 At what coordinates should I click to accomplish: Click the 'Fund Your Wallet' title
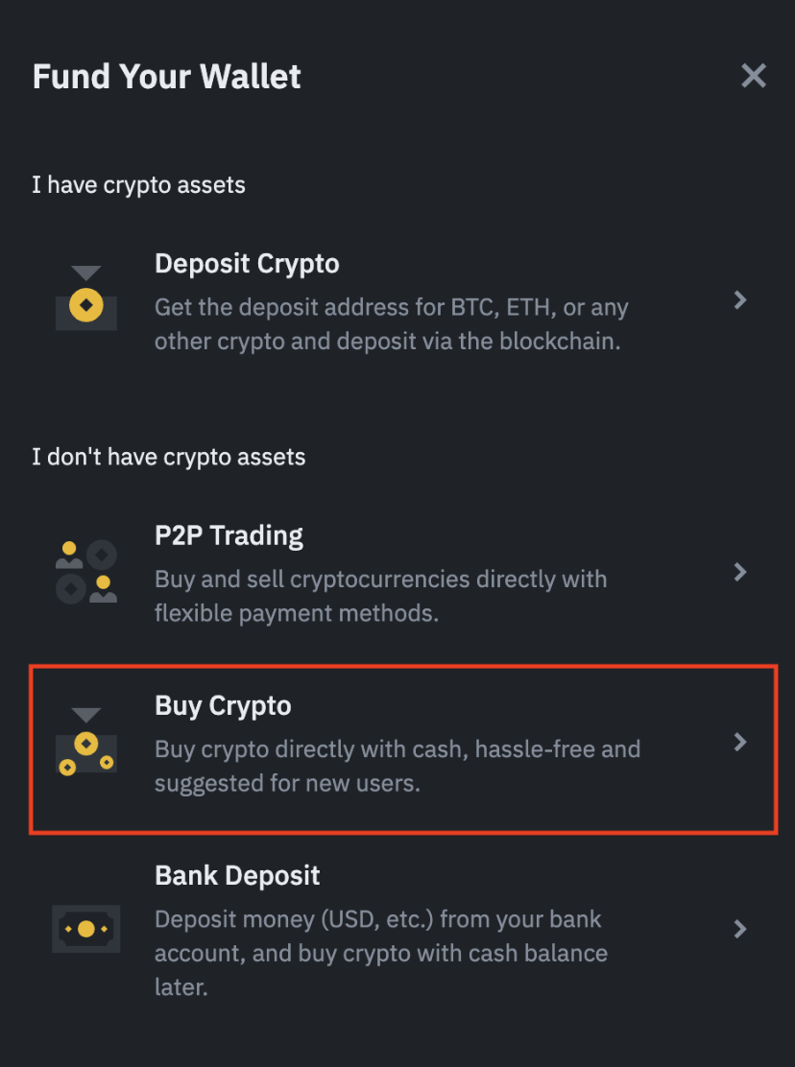coord(167,77)
